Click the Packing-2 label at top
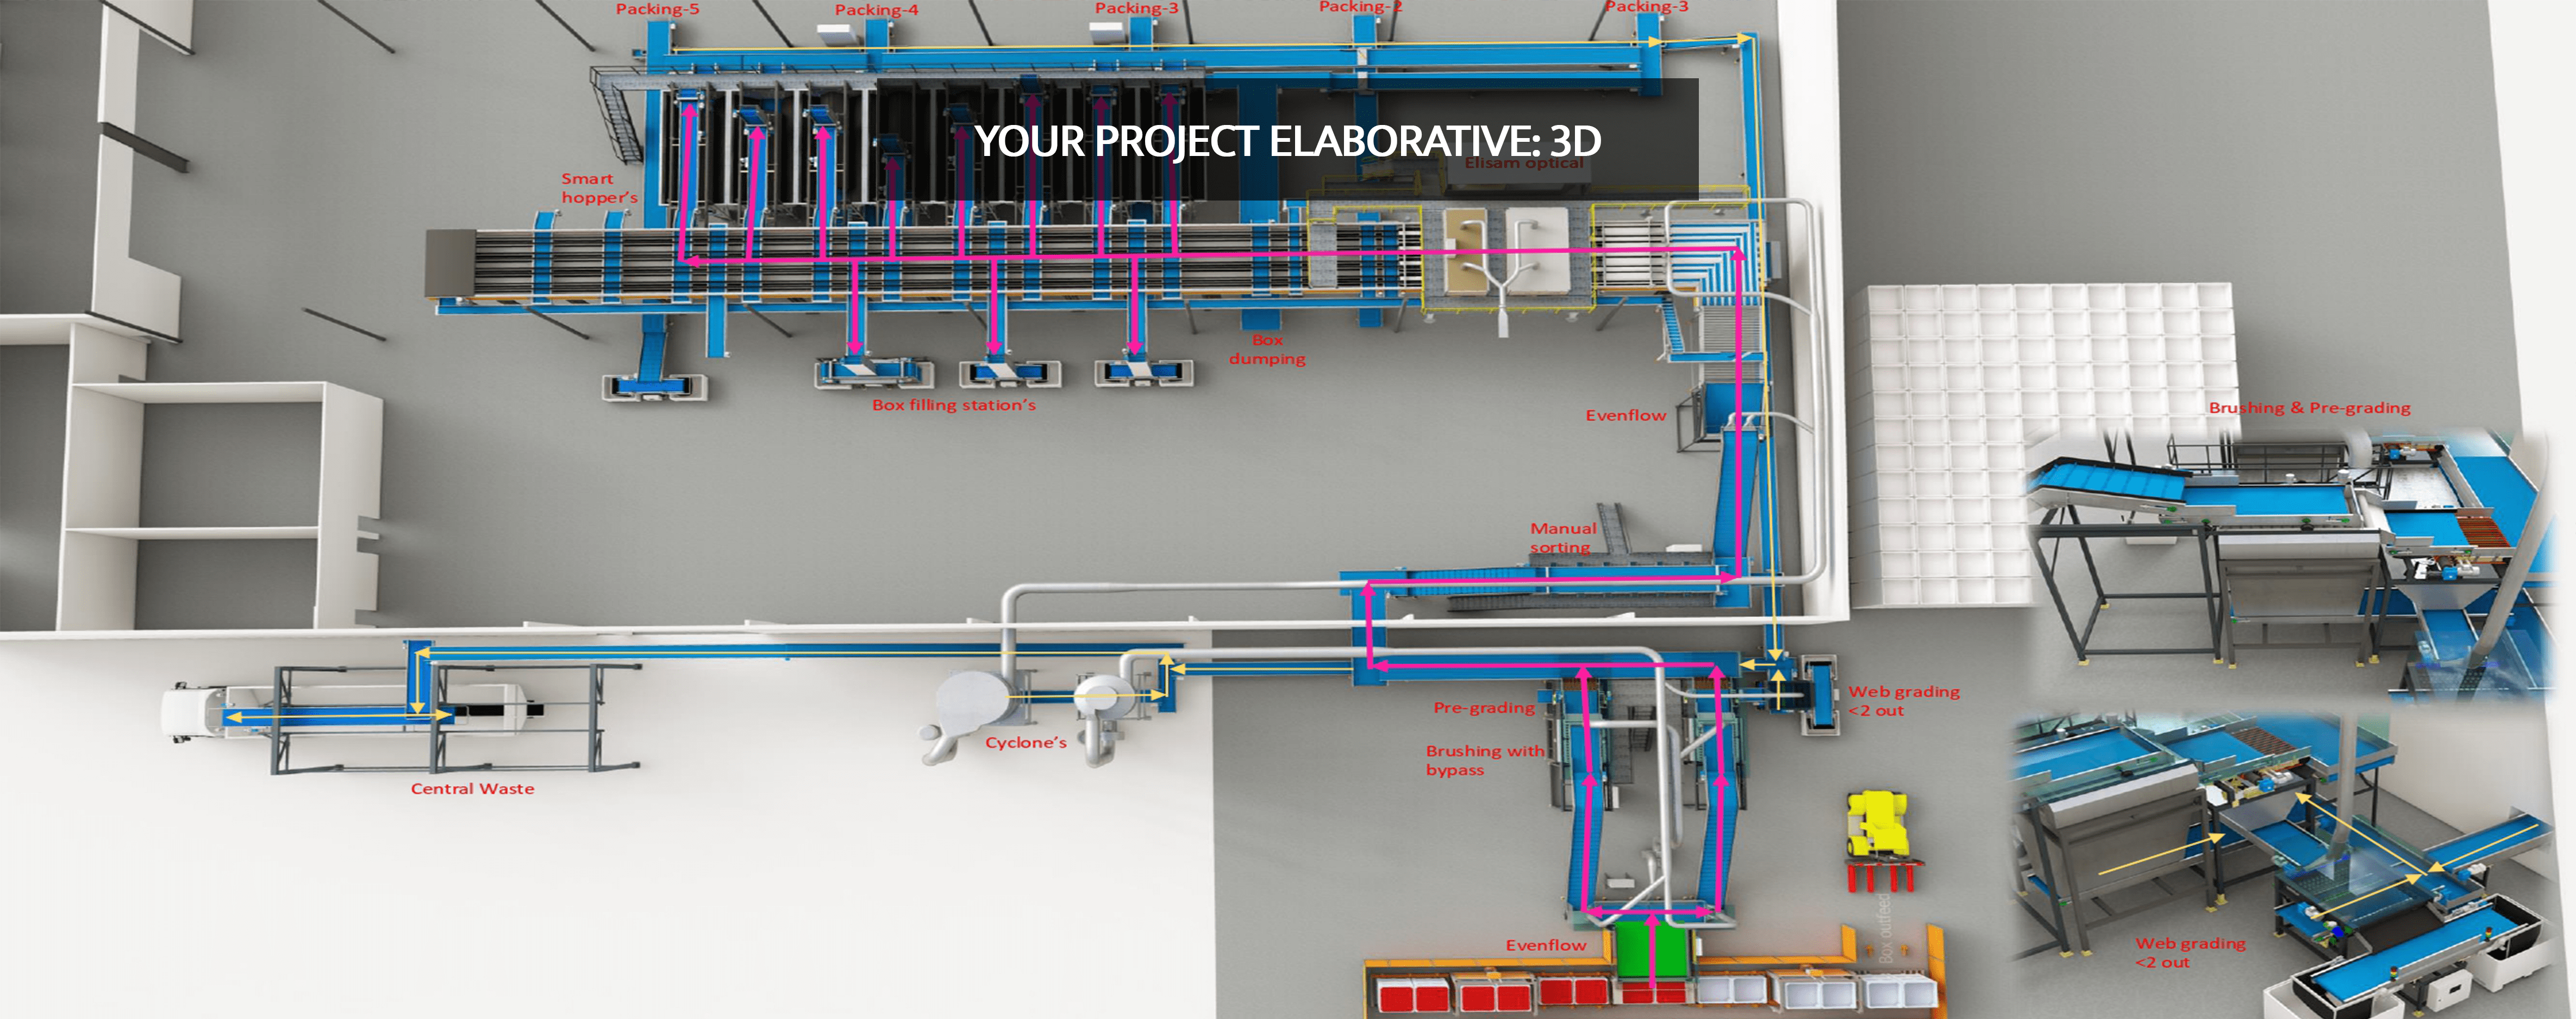 coord(1360,7)
